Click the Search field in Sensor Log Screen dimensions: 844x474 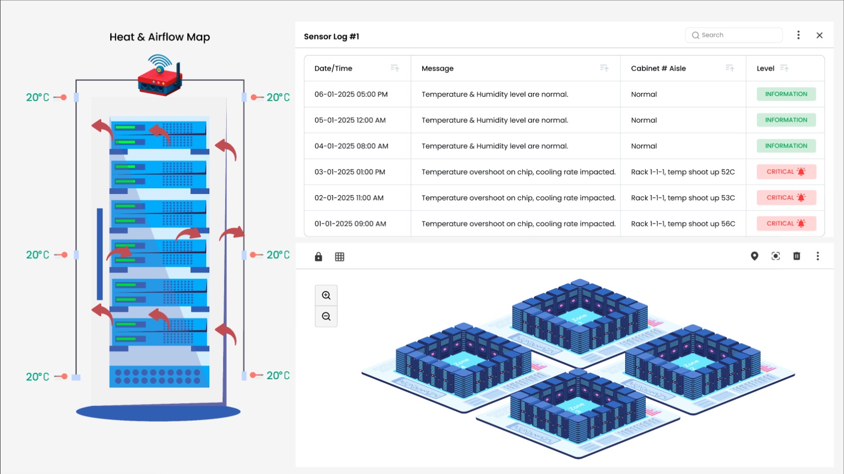(x=734, y=35)
